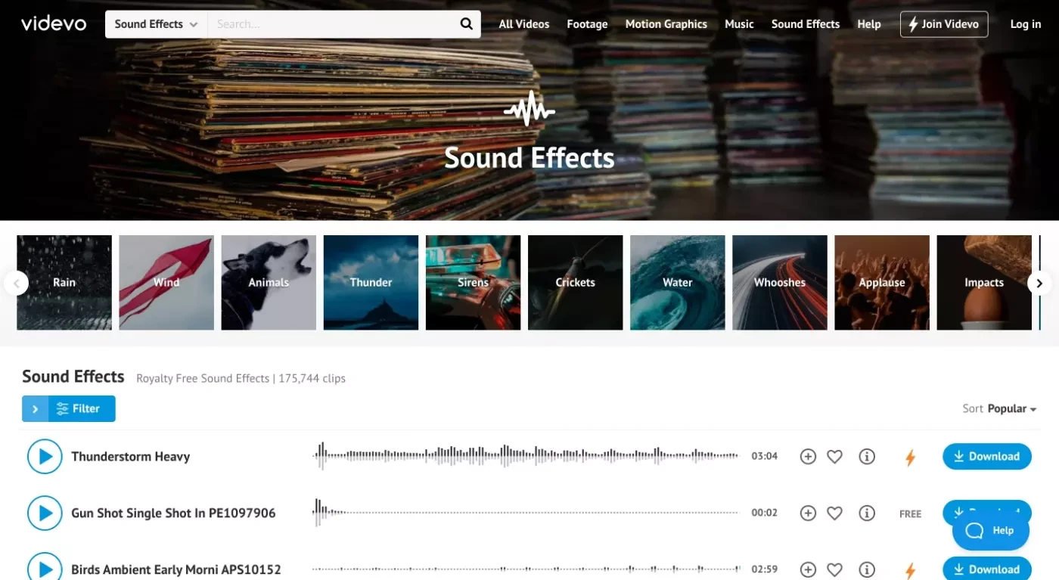Click the search magnifier icon

click(x=466, y=24)
